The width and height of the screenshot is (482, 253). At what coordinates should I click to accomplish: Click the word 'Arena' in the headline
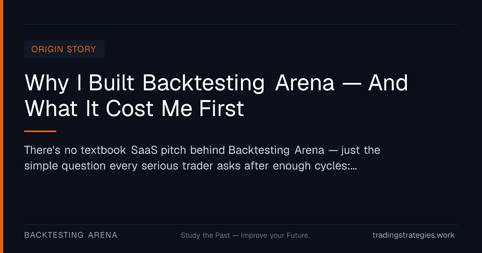coord(305,83)
